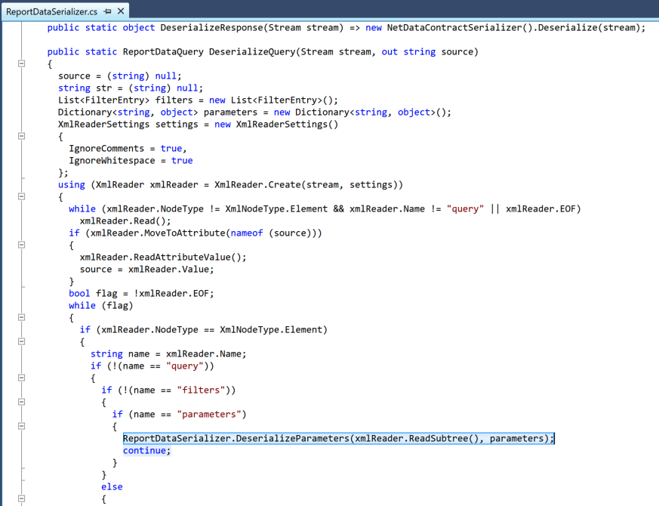Pin the ReportDataSerializer.cs tab
Viewport: 659px width, 506px height.
(108, 12)
